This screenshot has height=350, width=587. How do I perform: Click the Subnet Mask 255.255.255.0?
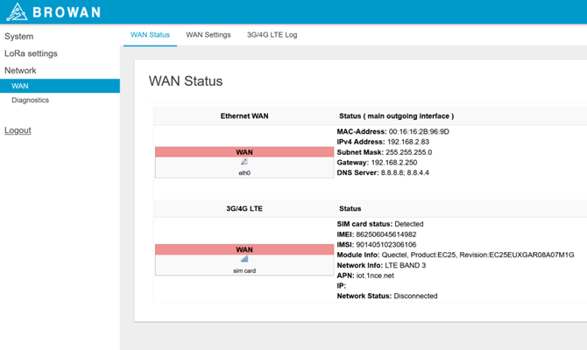pos(409,152)
